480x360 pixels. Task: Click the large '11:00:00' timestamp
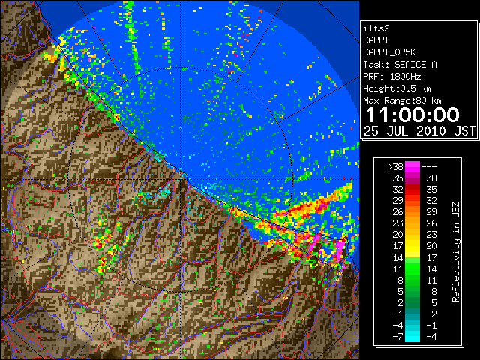click(x=412, y=115)
